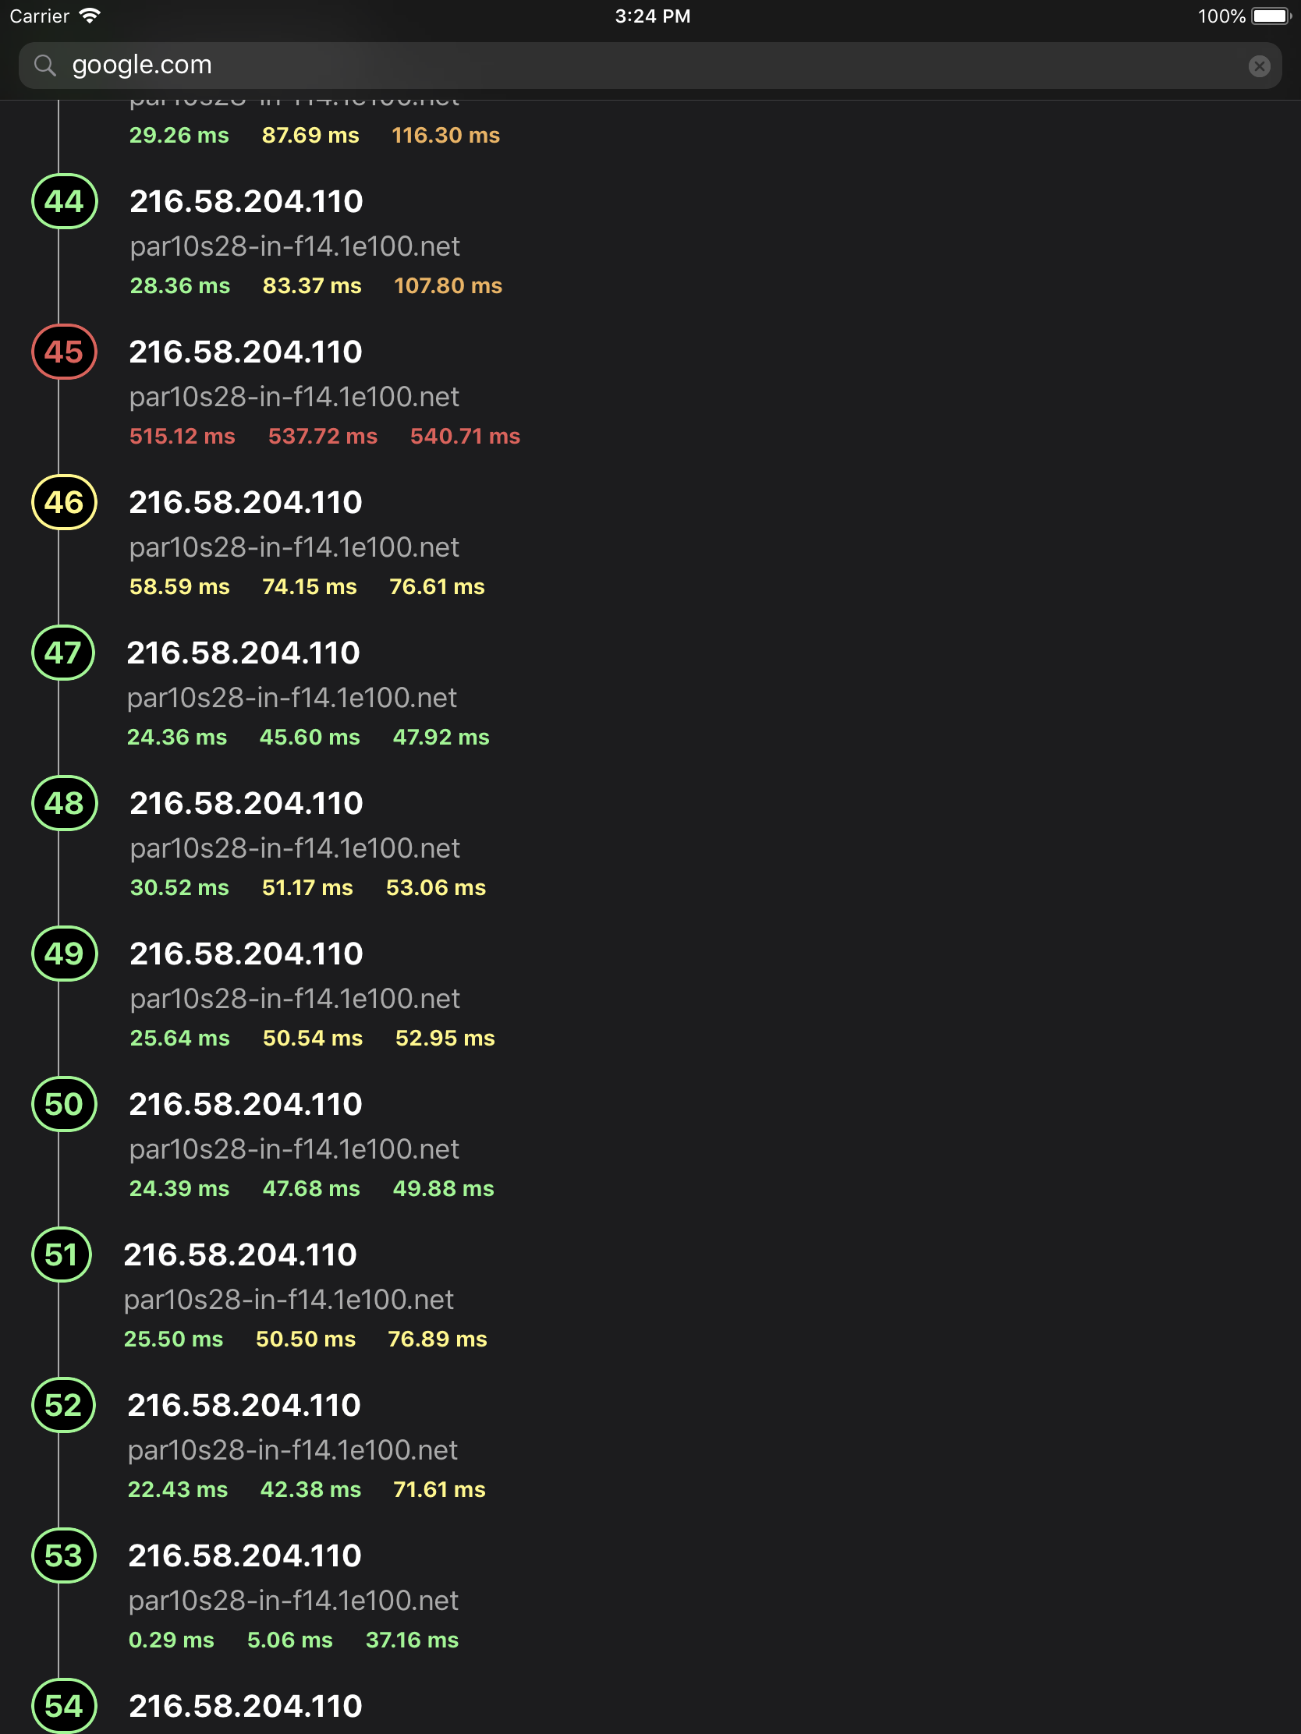Screen dimensions: 1301x1734
Task: Tap the green hop 44 circle indicator
Action: pos(63,201)
